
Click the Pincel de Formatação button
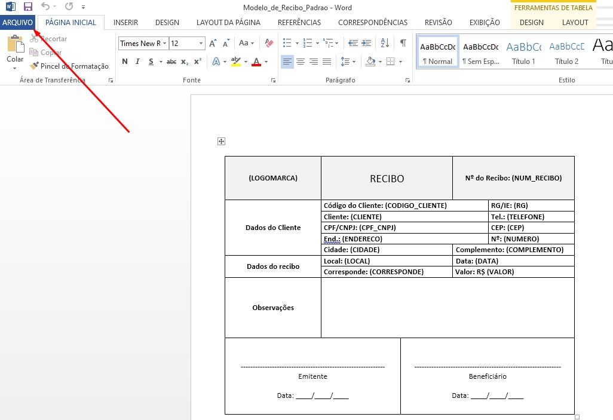69,66
